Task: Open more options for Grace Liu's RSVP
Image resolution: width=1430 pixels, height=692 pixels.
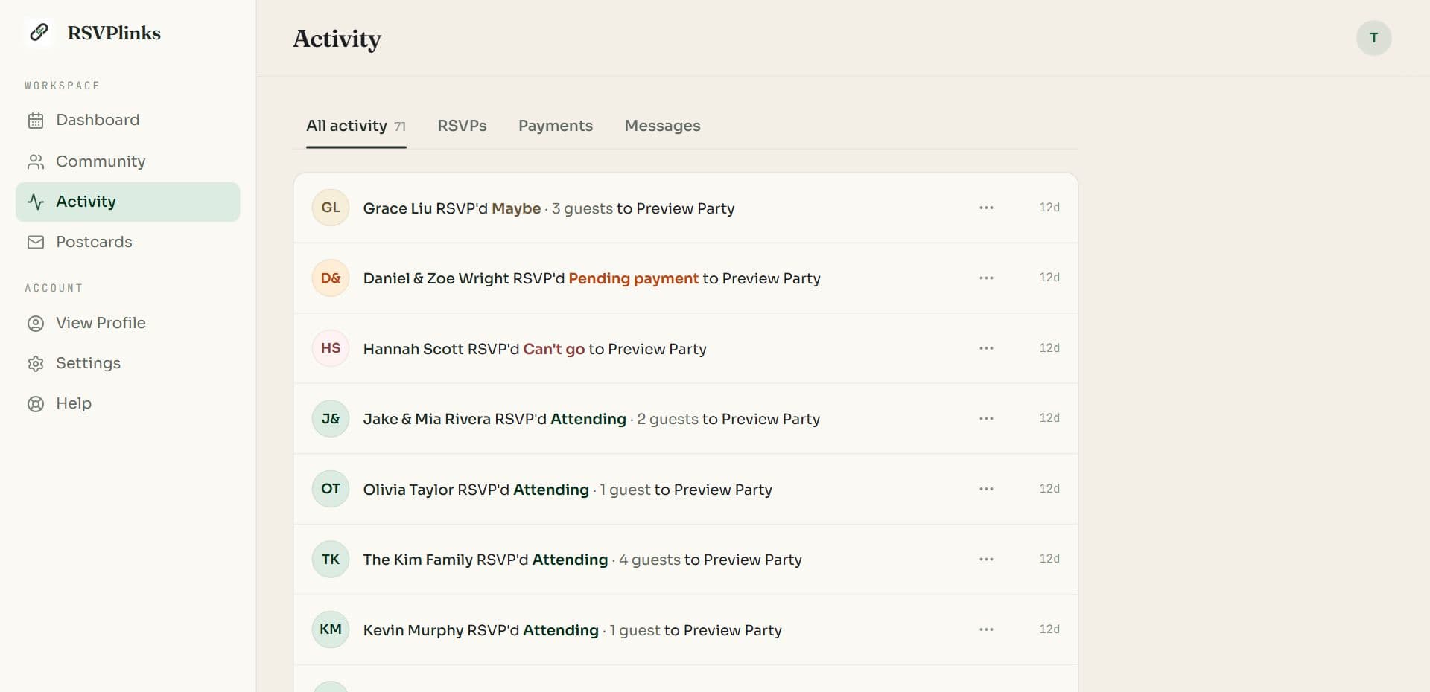Action: (x=986, y=208)
